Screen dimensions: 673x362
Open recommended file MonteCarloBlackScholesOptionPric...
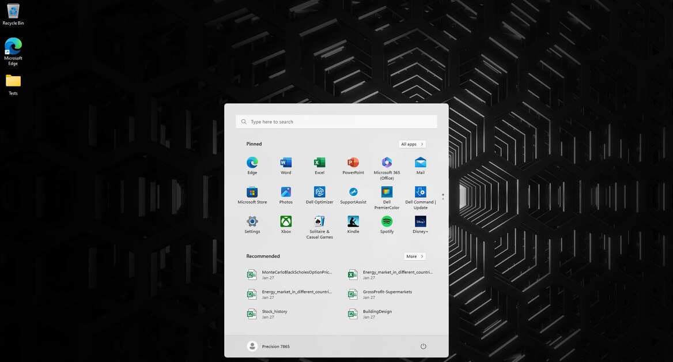pyautogui.click(x=290, y=275)
